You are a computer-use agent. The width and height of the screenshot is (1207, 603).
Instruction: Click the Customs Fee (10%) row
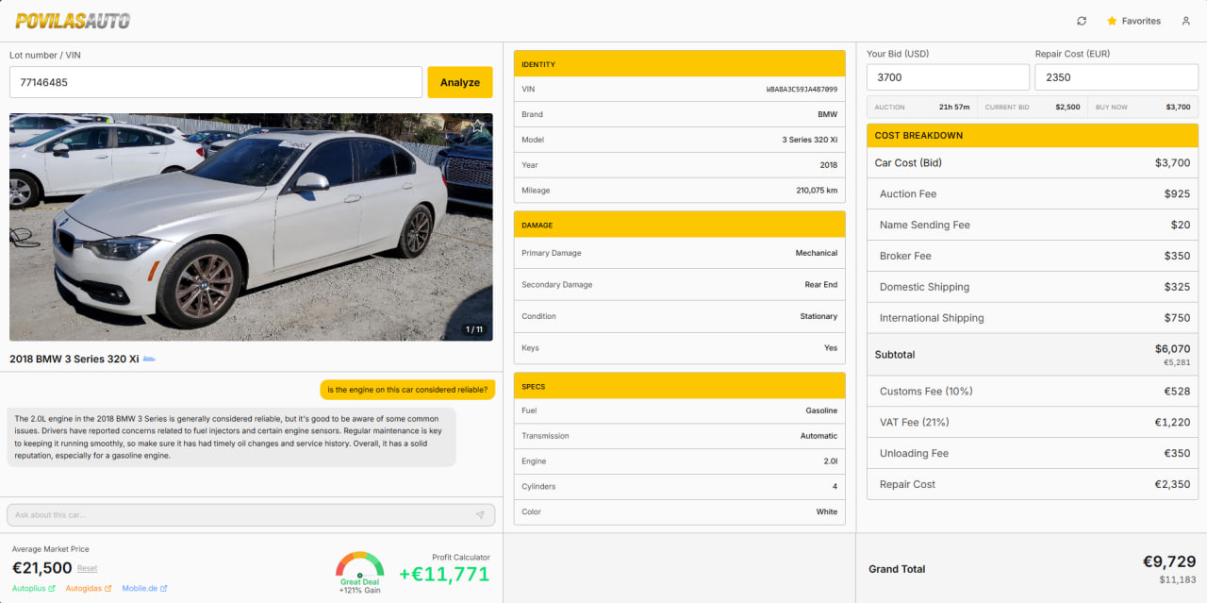point(1033,391)
